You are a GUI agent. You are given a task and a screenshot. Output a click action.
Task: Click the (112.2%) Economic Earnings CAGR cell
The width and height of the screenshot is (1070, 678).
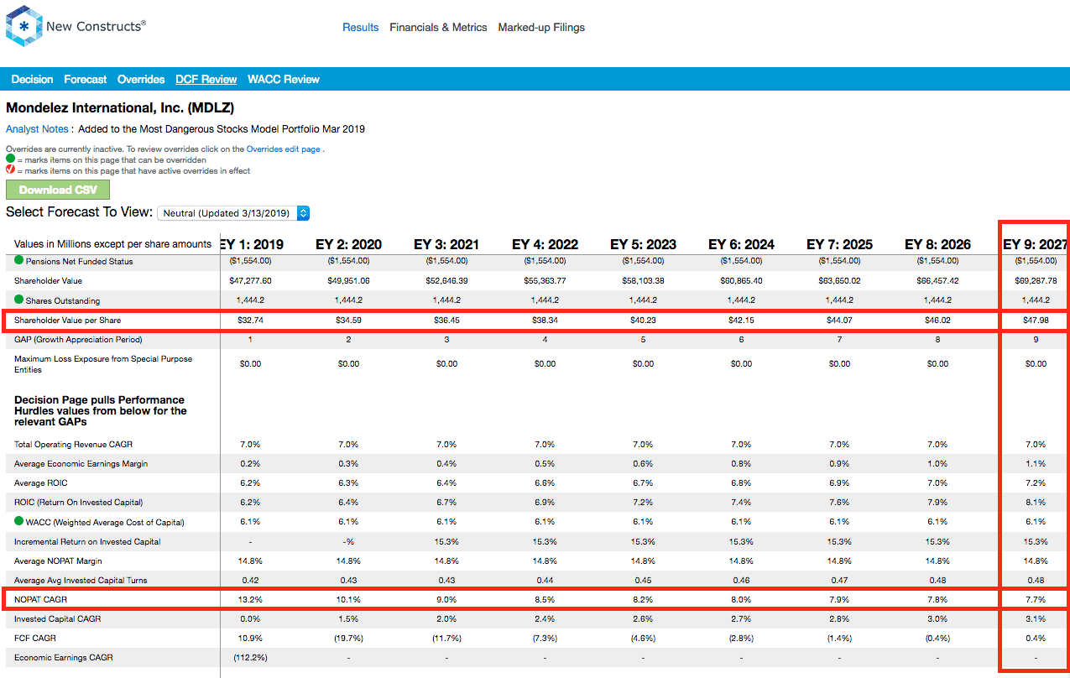[x=251, y=657]
